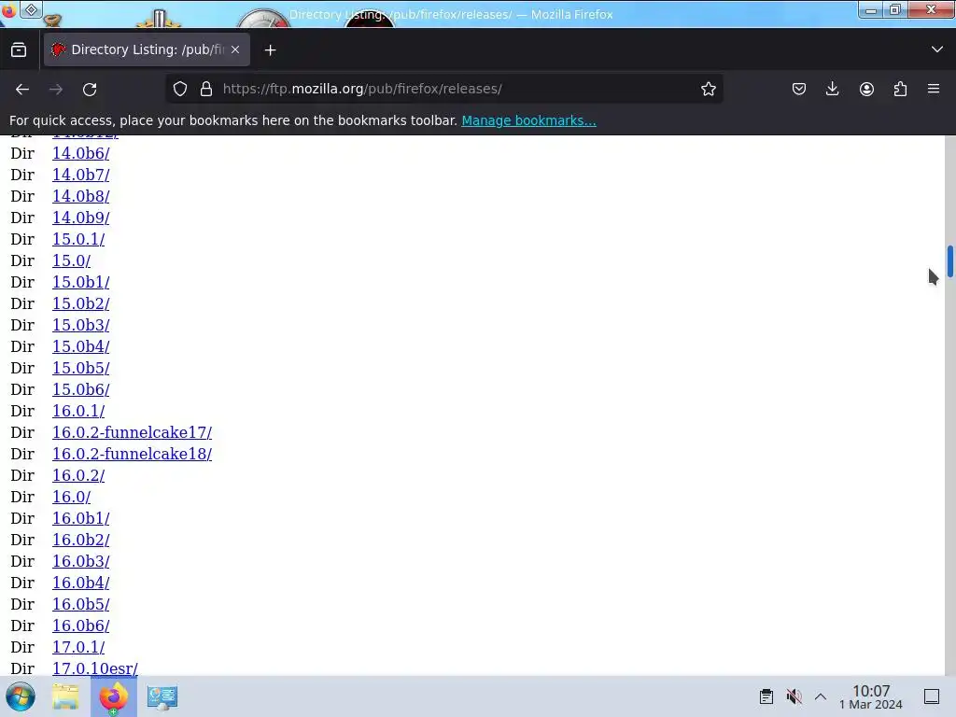Open the 15.0b4/ directory
The height and width of the screenshot is (717, 956).
80,346
